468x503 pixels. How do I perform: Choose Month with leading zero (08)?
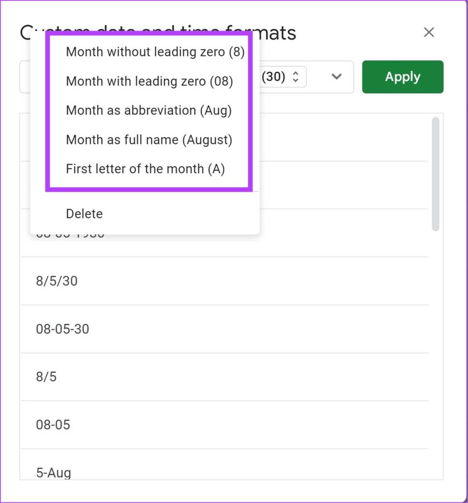click(149, 81)
